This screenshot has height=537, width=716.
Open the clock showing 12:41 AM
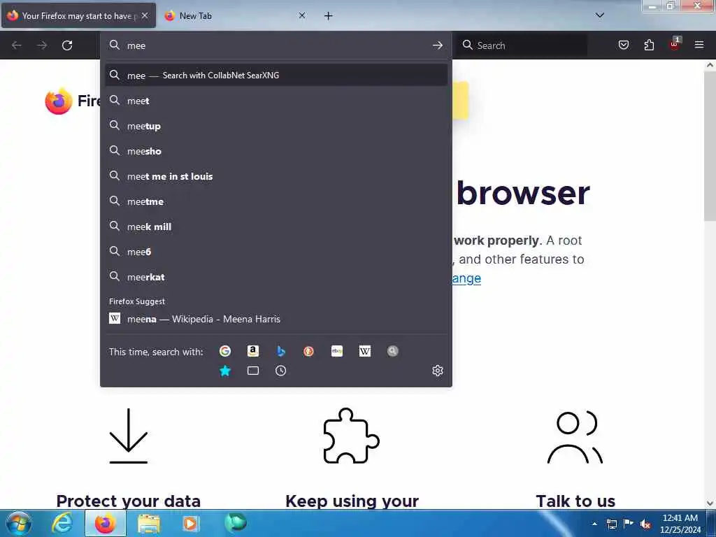pyautogui.click(x=680, y=524)
